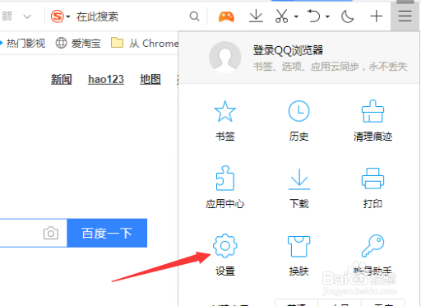The width and height of the screenshot is (421, 306).
Task: Click the Sogou search engine logo
Action: click(x=58, y=16)
